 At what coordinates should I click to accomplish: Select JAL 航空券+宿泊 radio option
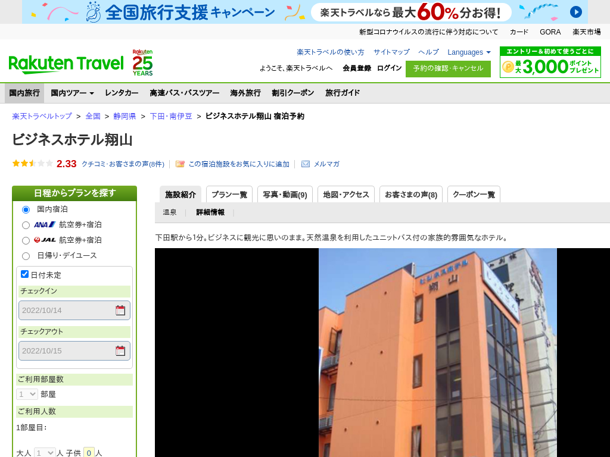click(x=26, y=240)
